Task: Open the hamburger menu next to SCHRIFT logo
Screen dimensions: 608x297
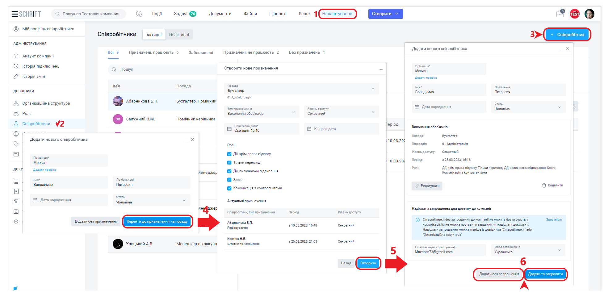Action: pyautogui.click(x=15, y=14)
